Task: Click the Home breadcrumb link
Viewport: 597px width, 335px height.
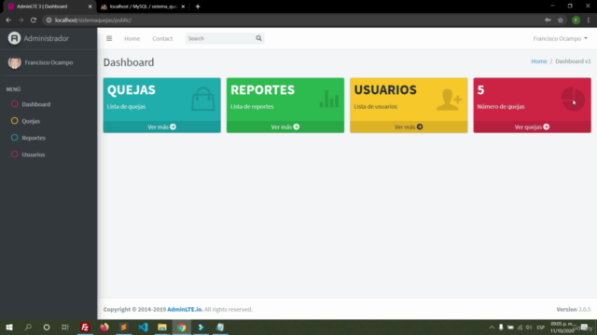Action: coord(539,61)
